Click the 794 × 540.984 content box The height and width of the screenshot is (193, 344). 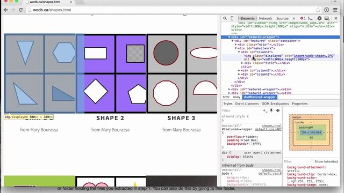pos(311,132)
